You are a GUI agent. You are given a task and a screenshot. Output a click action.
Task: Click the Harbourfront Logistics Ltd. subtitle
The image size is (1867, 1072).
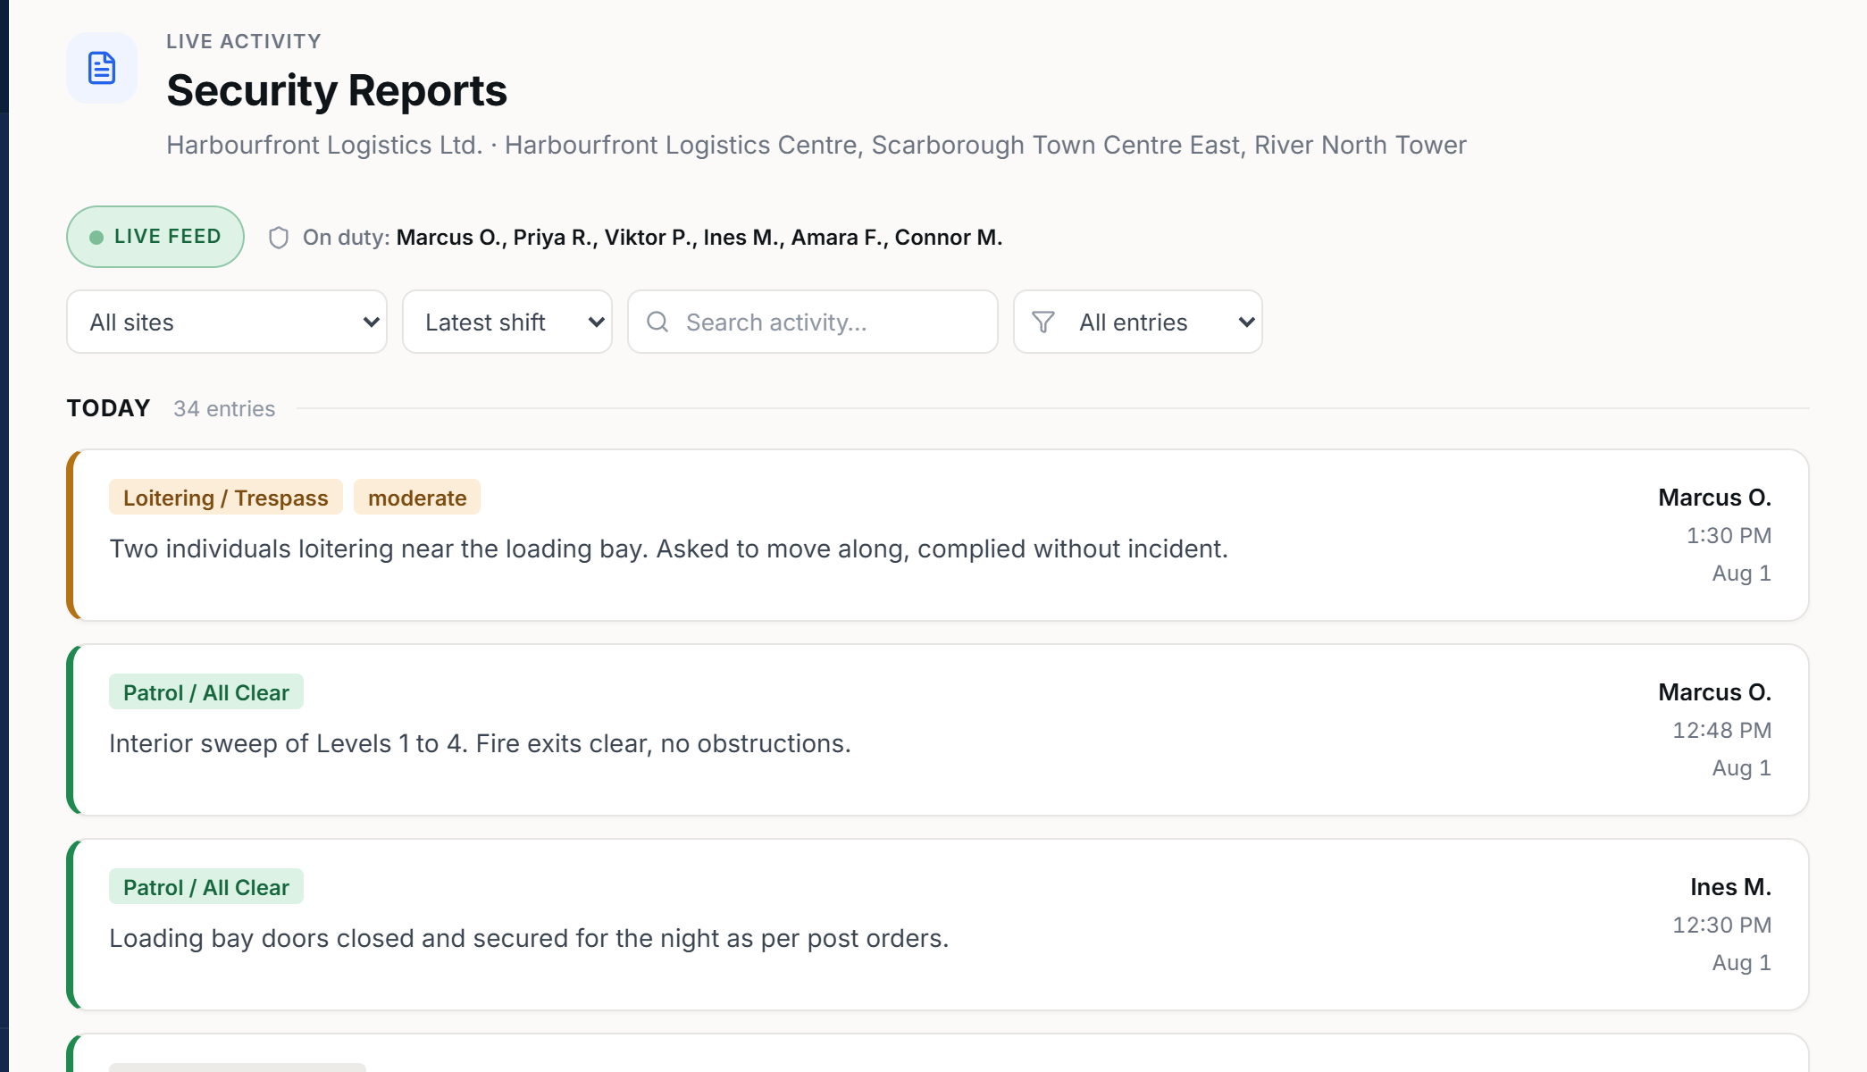816,145
